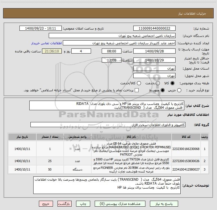Click unit دستگاه in row 3

77,169
